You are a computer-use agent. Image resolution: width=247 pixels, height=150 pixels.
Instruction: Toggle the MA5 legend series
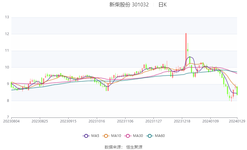click(91, 136)
